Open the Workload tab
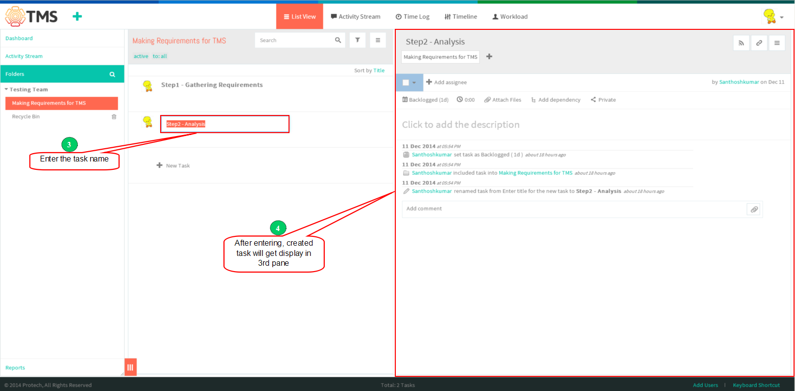 pyautogui.click(x=510, y=17)
